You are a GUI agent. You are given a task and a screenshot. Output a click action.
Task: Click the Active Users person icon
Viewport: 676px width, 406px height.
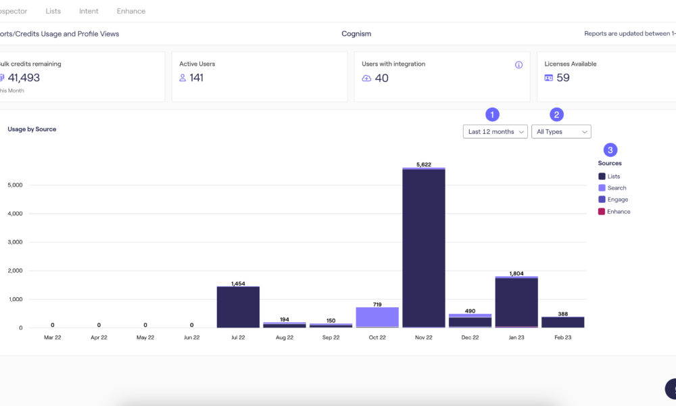tap(183, 78)
